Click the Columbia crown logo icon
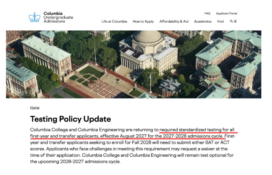The image size is (272, 175). (x=34, y=17)
